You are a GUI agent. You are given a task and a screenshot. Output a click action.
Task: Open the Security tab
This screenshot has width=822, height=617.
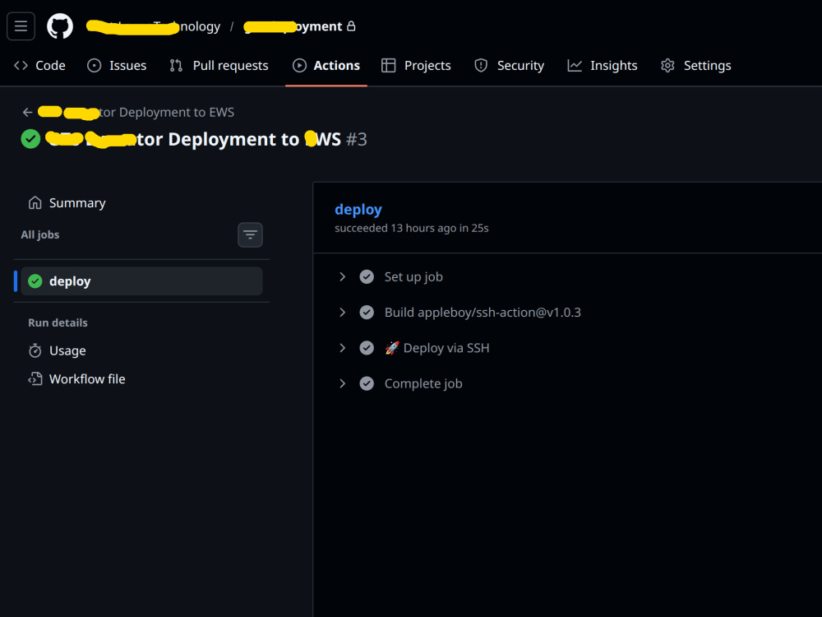pyautogui.click(x=510, y=66)
